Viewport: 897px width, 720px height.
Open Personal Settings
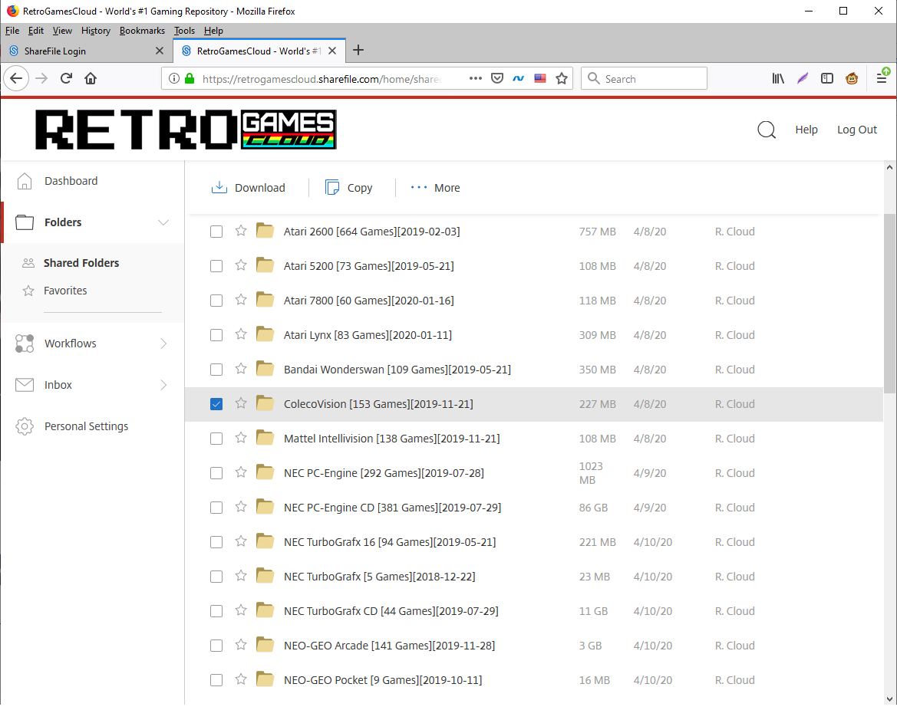point(87,426)
